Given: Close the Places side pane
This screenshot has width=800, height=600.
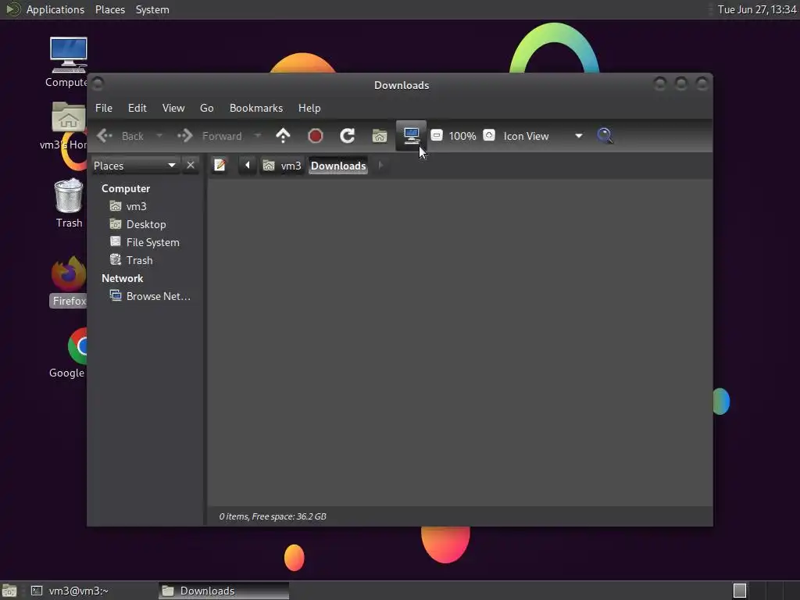Looking at the screenshot, I should coord(191,166).
